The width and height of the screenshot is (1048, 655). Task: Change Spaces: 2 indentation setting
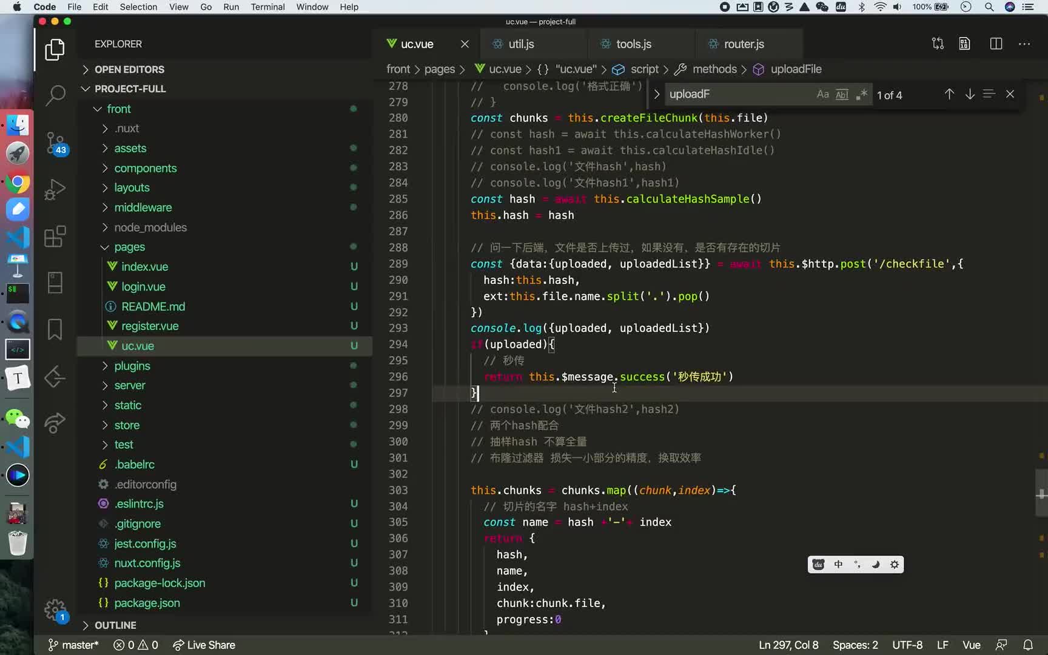[855, 645]
